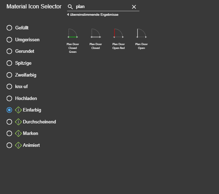Switch to Spitzige icon style
The image size is (219, 194).
9,63
